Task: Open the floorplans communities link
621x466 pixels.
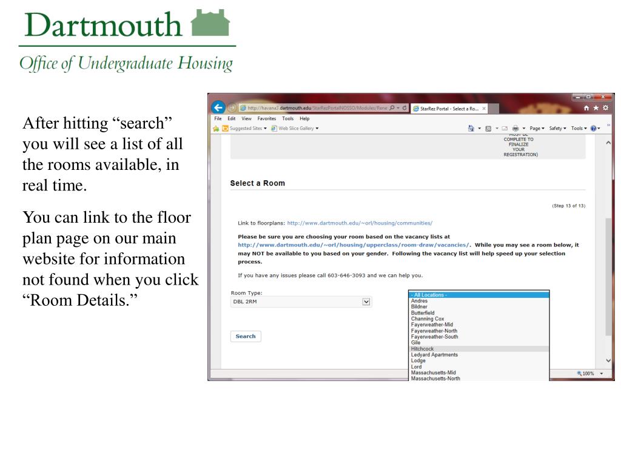Action: (360, 223)
